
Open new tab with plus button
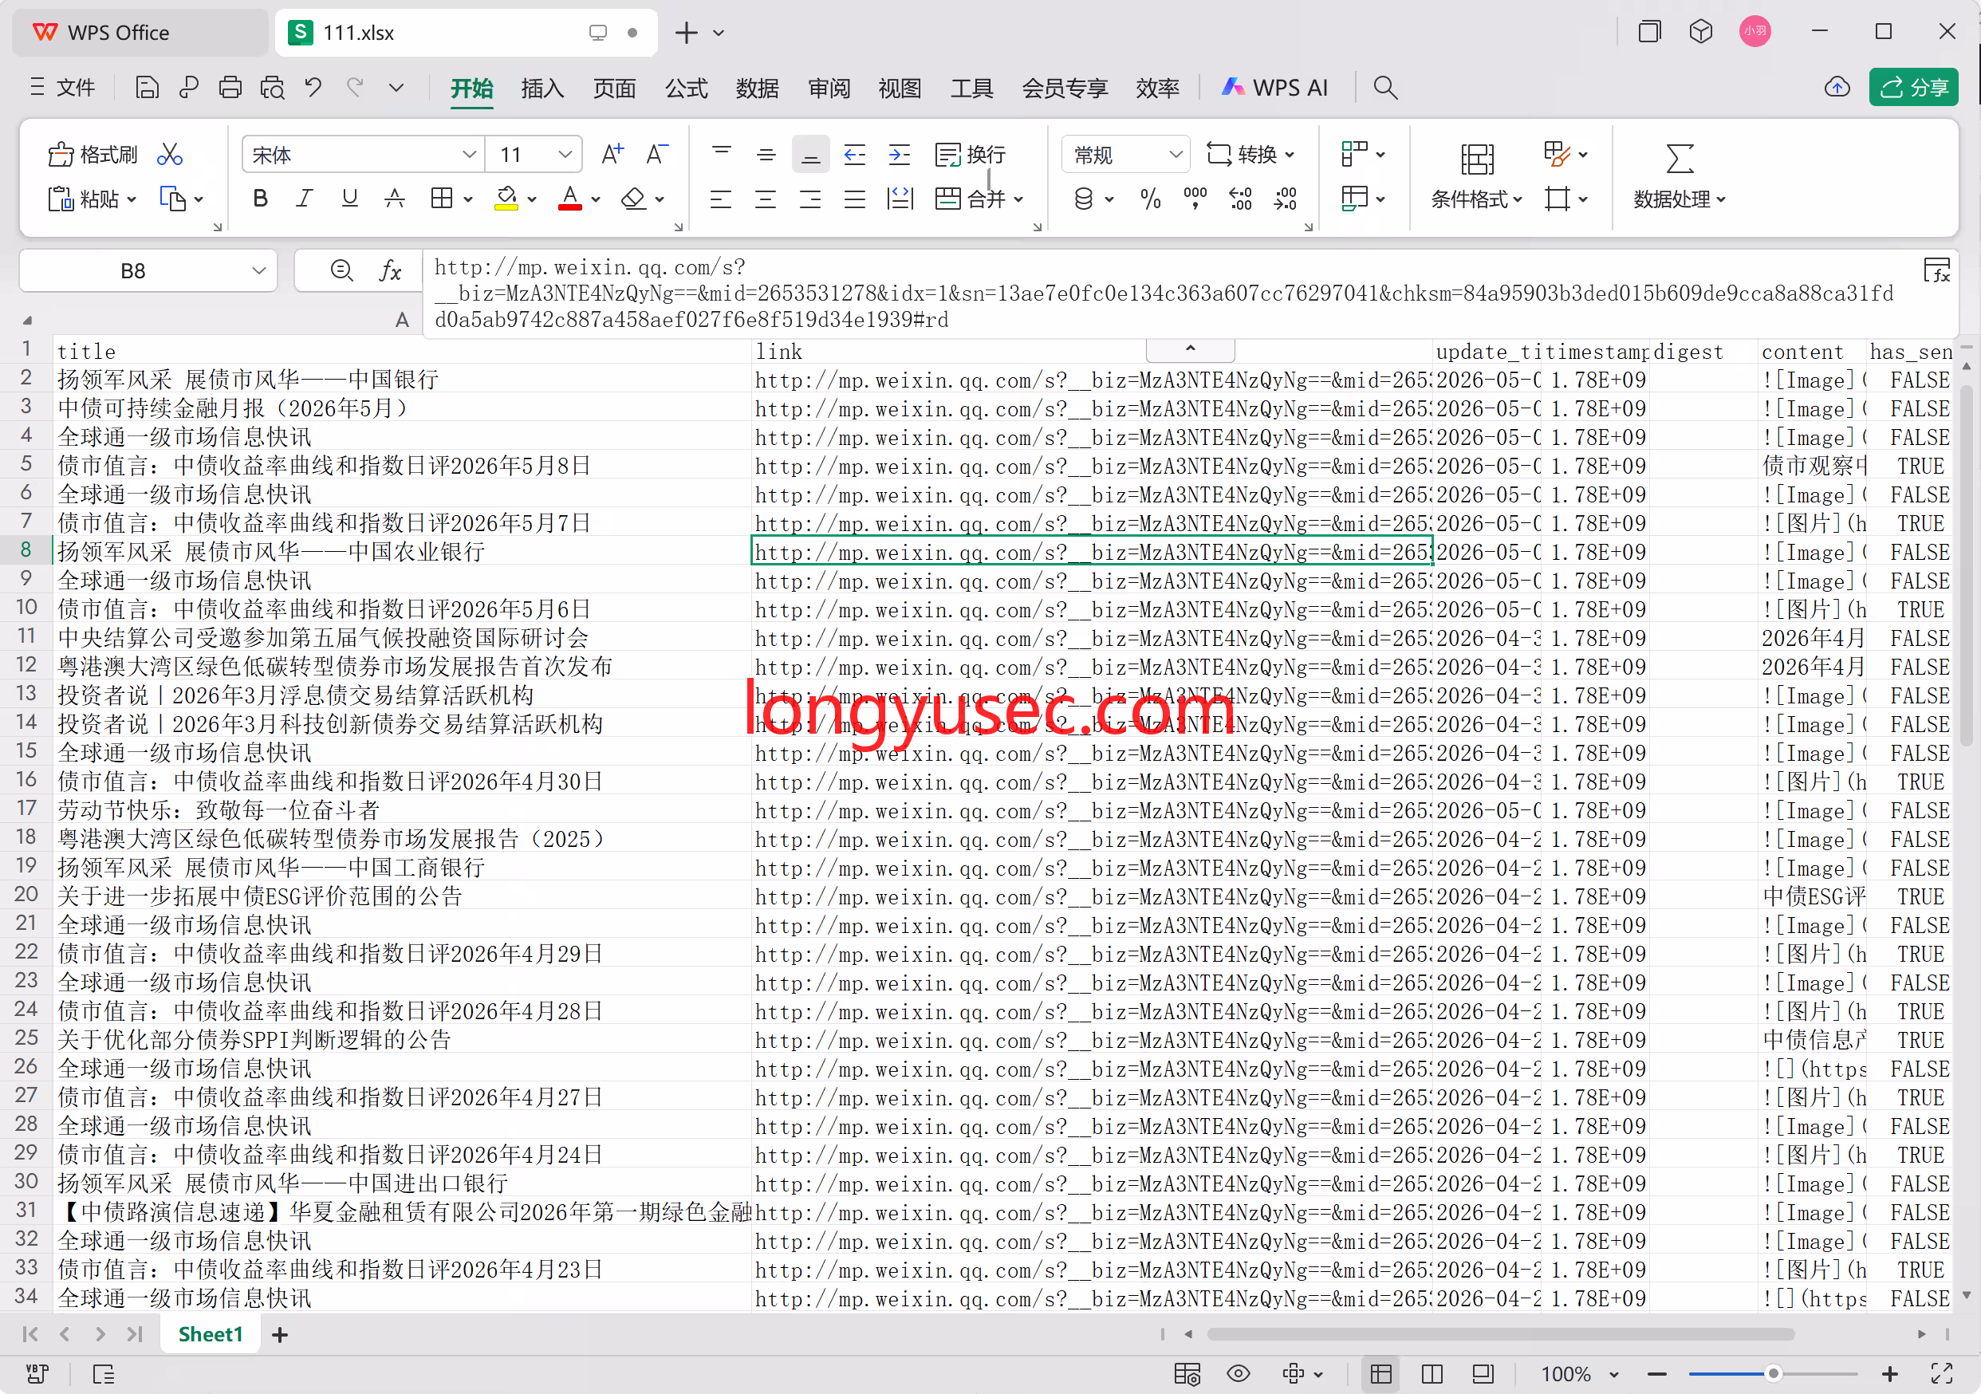coord(686,33)
